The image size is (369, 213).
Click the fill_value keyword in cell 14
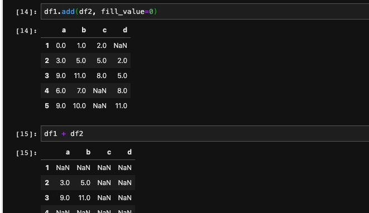[x=123, y=12]
